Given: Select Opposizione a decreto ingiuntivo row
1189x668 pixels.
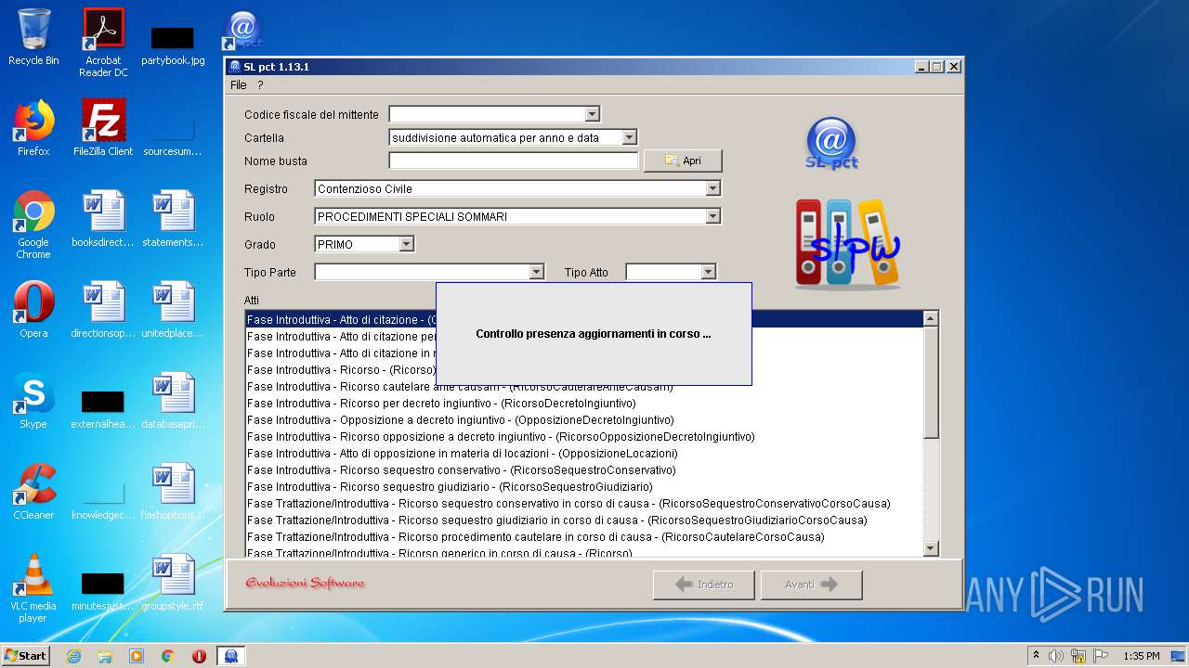Looking at the screenshot, I should 584,420.
